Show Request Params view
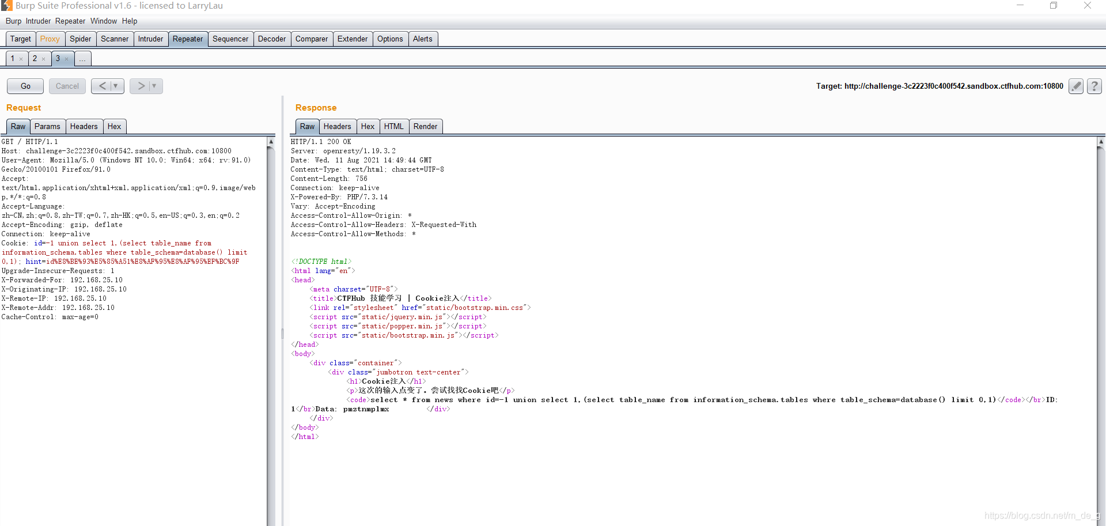The height and width of the screenshot is (526, 1106). 47,126
